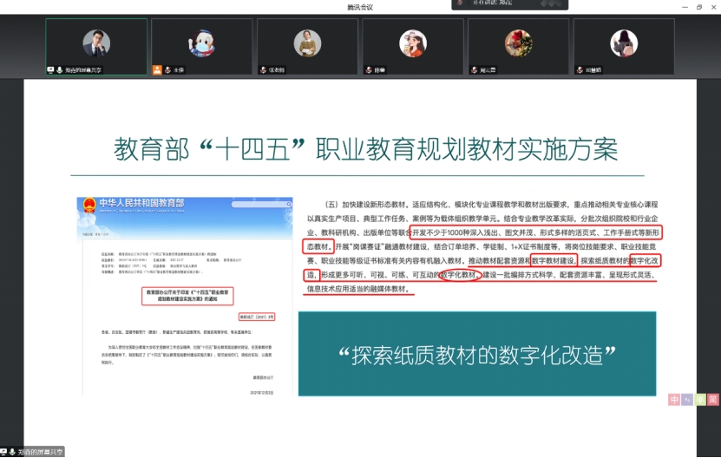Click the 中华人民共和国教育部 website header
Screen dimensions: 721x458
click(x=141, y=203)
